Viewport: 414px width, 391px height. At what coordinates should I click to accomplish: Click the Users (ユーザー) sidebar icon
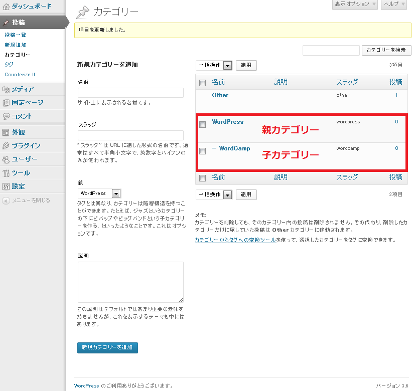pos(6,159)
